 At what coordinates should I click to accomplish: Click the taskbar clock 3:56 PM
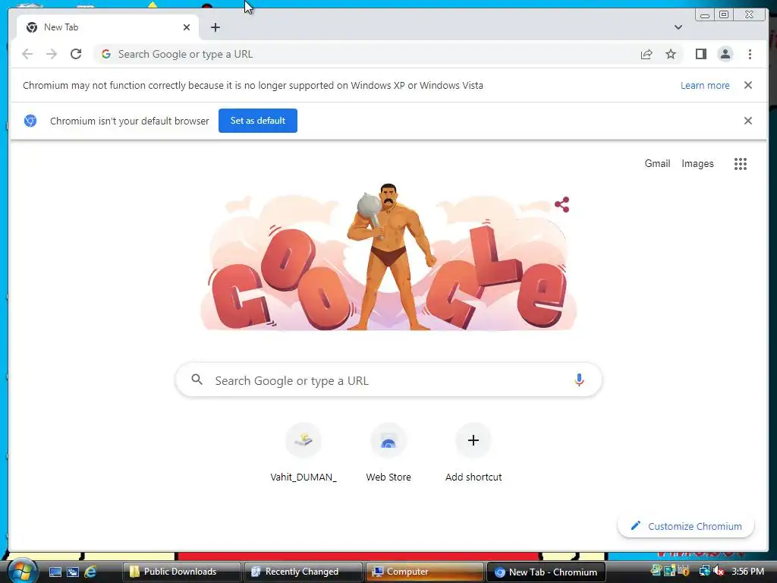point(747,572)
